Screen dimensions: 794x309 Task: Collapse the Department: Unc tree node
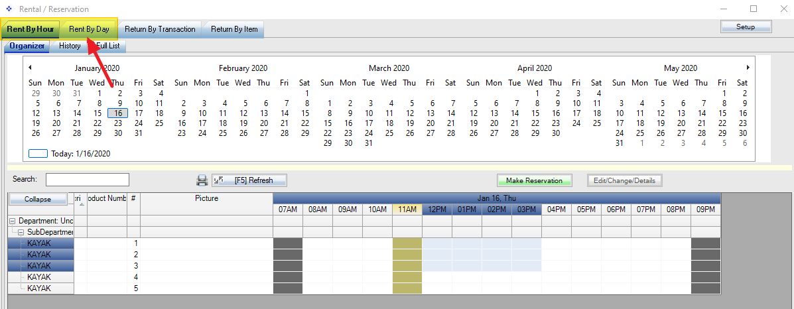[12, 221]
